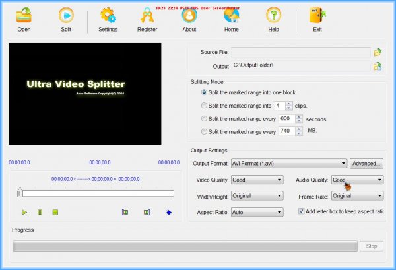Click the timeline seek track
This screenshot has width=396, height=270.
[x=96, y=193]
